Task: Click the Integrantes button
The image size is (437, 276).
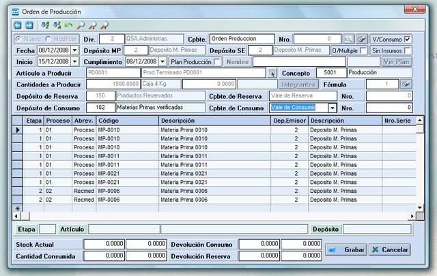Action: [298, 85]
